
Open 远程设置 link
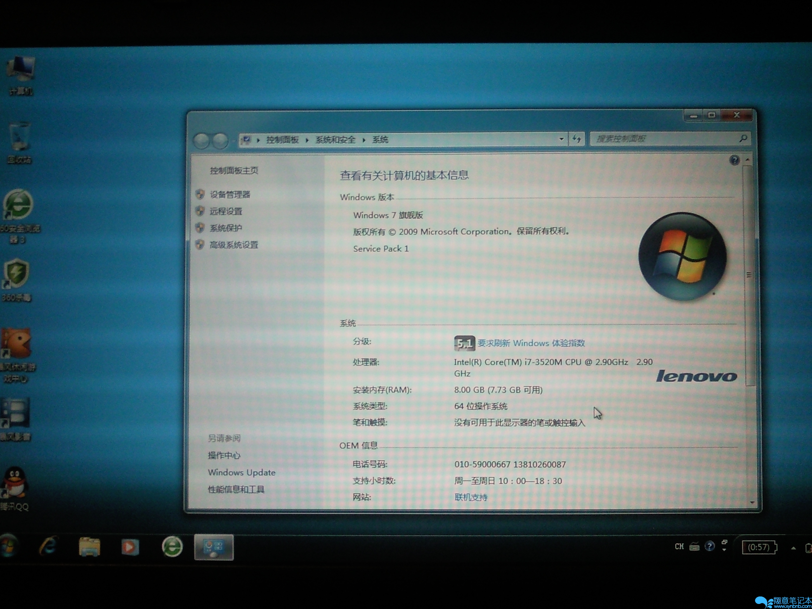(x=226, y=212)
